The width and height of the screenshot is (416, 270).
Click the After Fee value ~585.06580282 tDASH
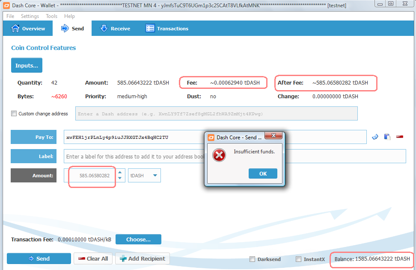340,82
